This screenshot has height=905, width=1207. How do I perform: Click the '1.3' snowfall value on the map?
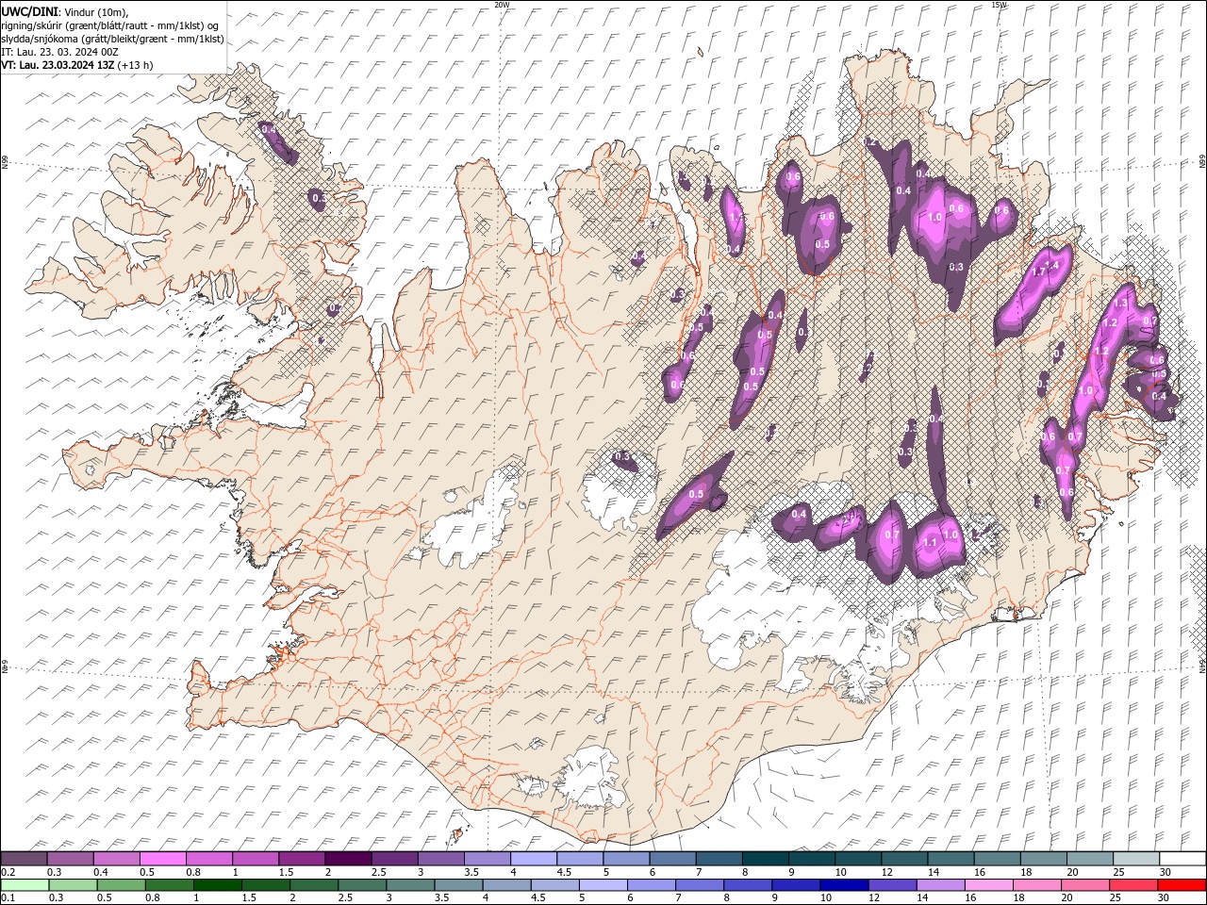point(1120,304)
